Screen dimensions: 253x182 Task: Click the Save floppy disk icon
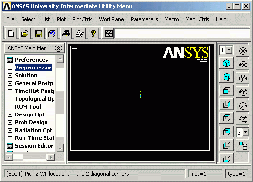click(x=39, y=34)
